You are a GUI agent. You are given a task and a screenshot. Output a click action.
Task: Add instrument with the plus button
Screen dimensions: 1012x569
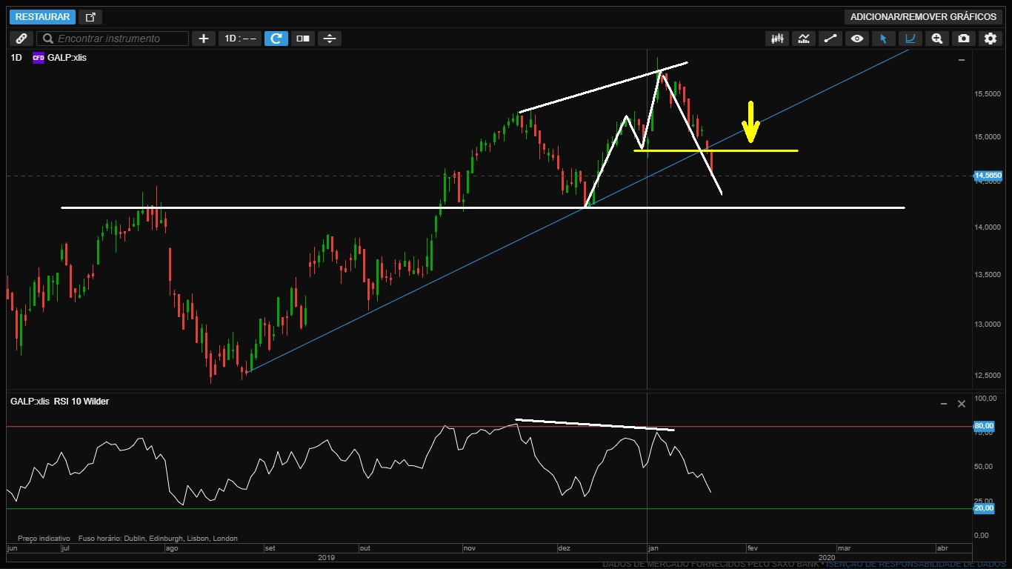pyautogui.click(x=204, y=39)
